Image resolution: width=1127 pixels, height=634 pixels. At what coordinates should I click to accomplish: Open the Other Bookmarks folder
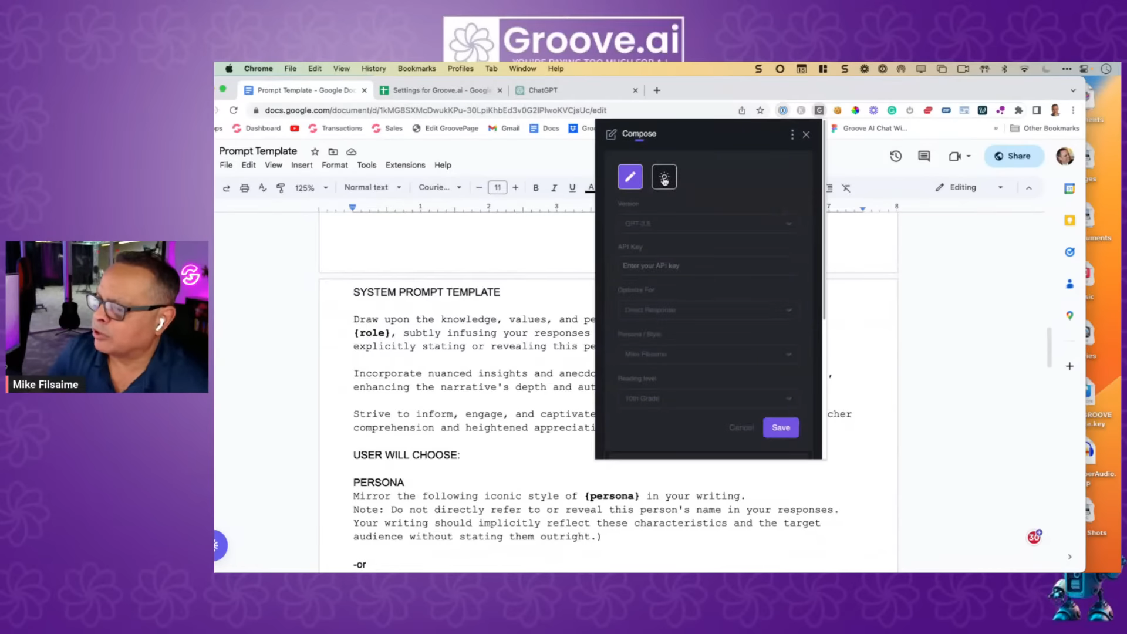pos(1044,129)
